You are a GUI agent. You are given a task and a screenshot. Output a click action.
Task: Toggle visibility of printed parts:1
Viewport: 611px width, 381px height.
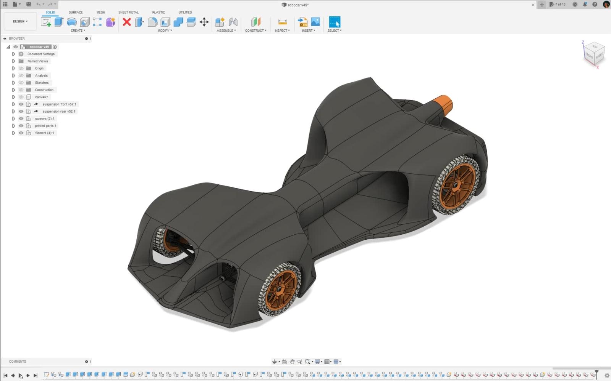21,125
